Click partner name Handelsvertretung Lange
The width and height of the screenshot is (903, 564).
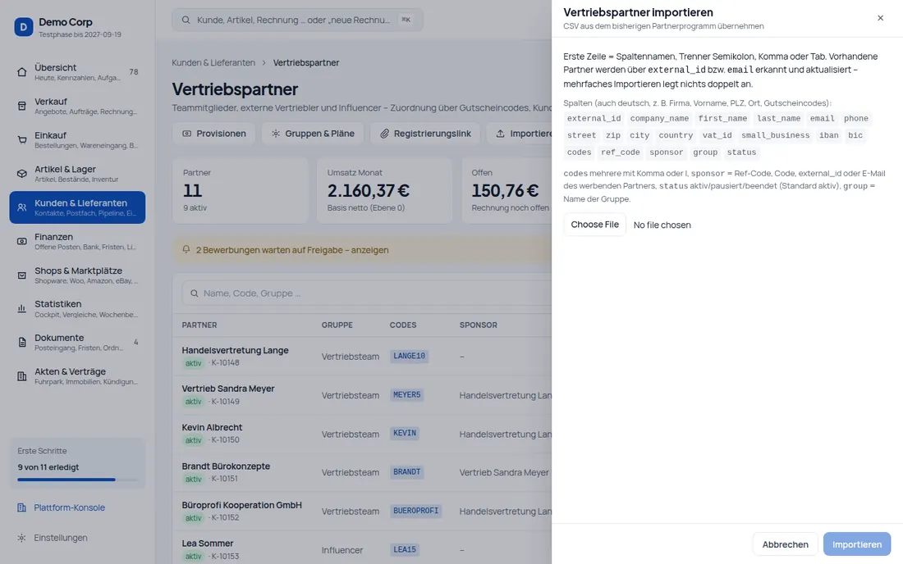(235, 350)
